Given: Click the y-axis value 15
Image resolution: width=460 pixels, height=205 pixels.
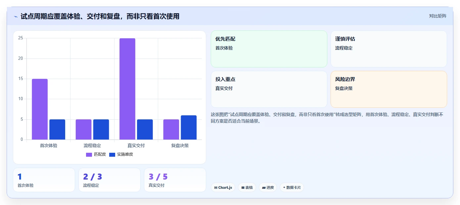Looking at the screenshot, I should coord(21,79).
